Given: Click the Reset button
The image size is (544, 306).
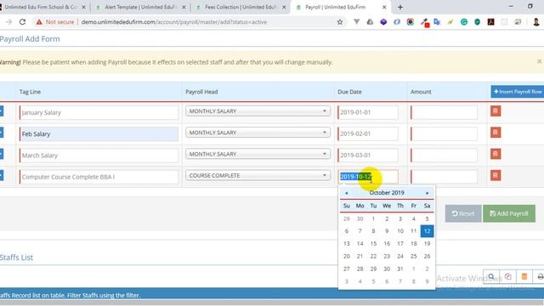Looking at the screenshot, I should click(x=463, y=213).
